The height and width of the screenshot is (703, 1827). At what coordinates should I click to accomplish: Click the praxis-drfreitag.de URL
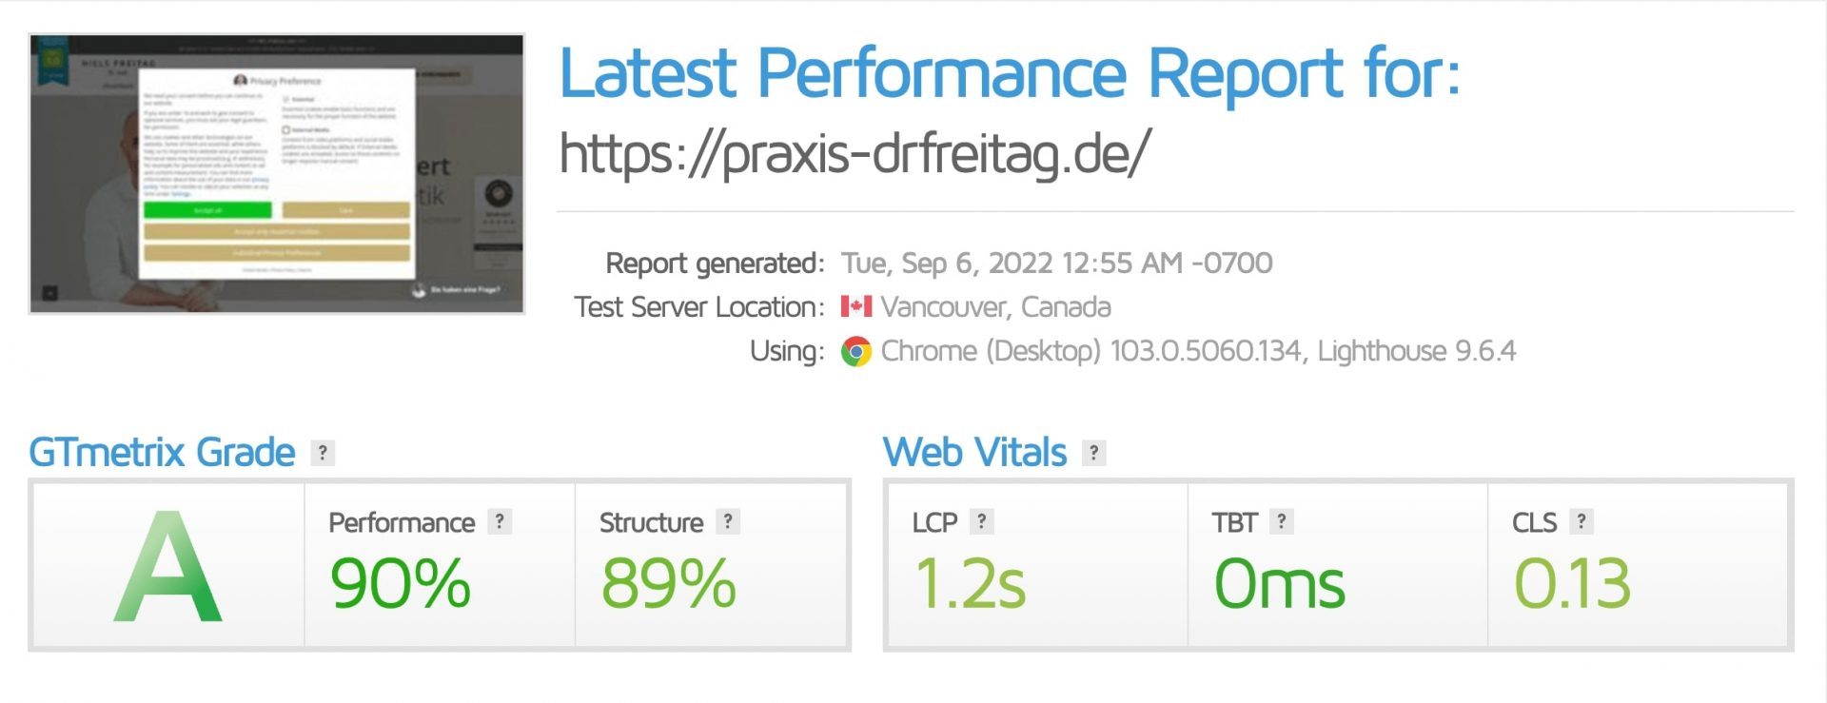click(855, 154)
